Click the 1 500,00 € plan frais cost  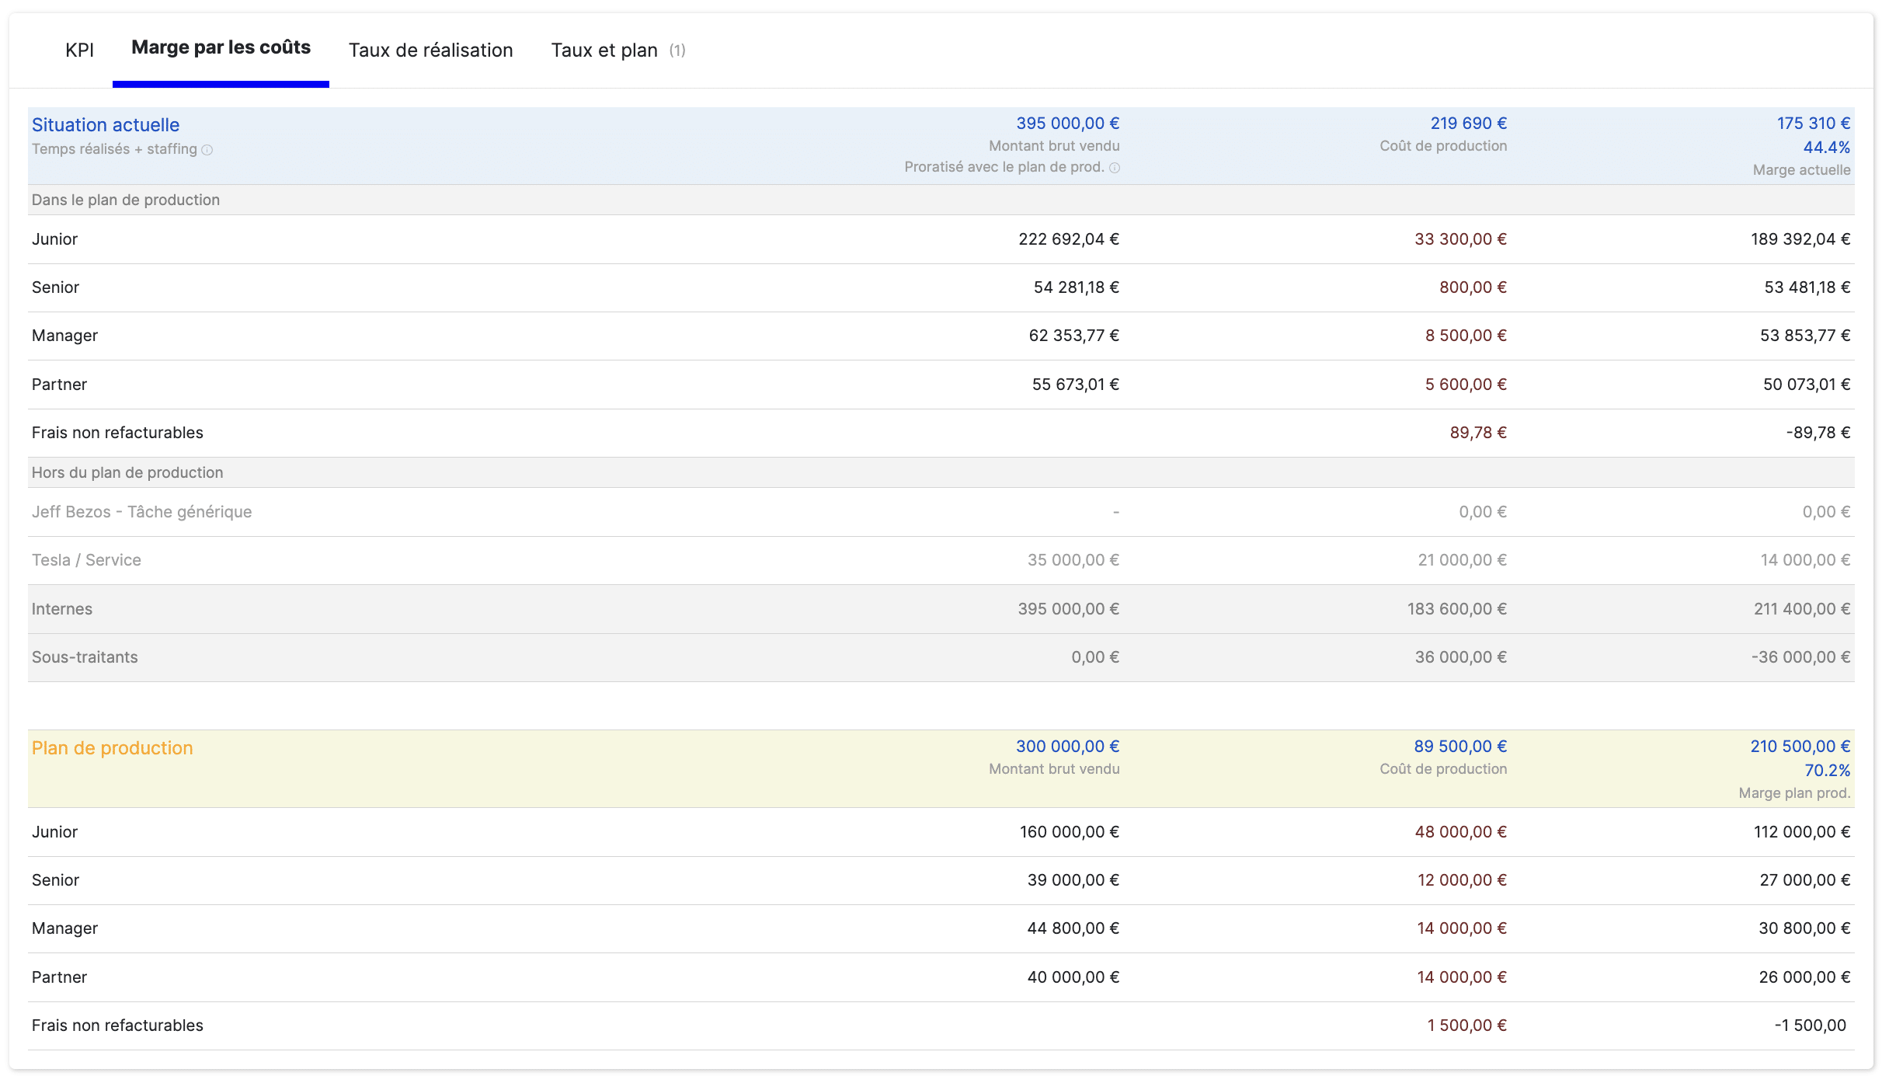point(1466,1026)
